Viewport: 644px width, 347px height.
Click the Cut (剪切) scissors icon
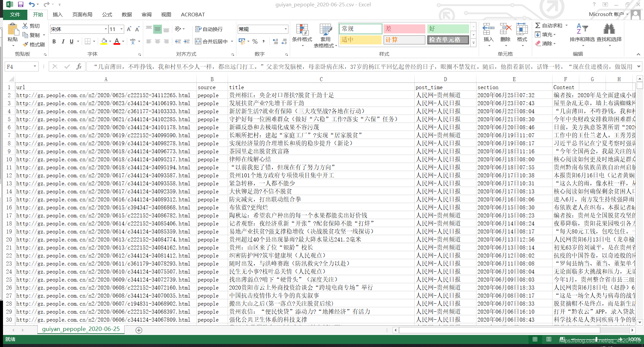click(25, 26)
